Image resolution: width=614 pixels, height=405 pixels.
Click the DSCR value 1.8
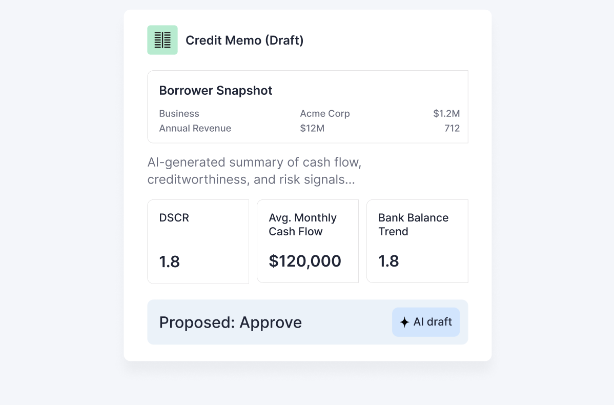(x=170, y=262)
